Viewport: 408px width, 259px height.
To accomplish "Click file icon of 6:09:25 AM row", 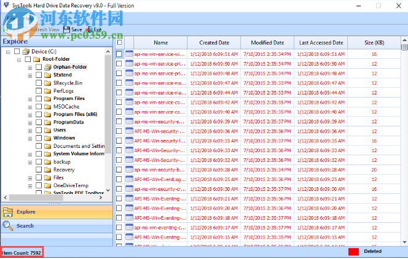I will coord(129,179).
